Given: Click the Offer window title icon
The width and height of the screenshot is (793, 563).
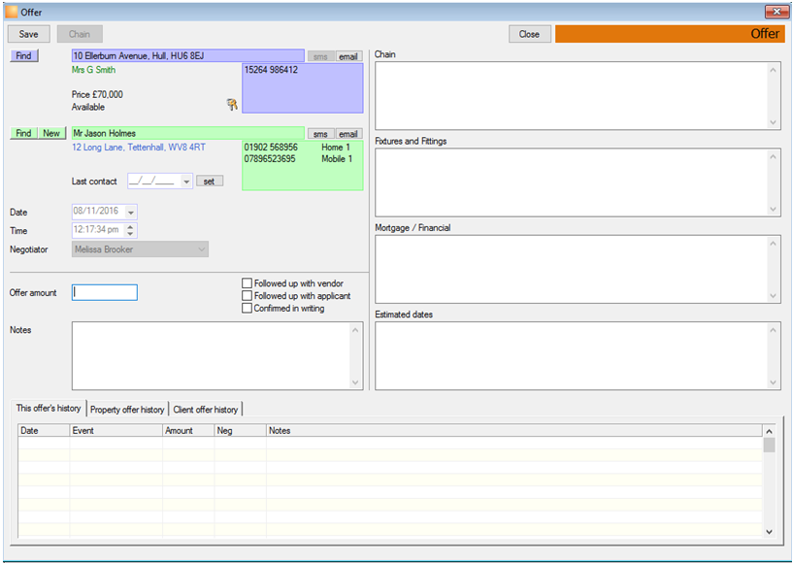Looking at the screenshot, I should pyautogui.click(x=11, y=12).
